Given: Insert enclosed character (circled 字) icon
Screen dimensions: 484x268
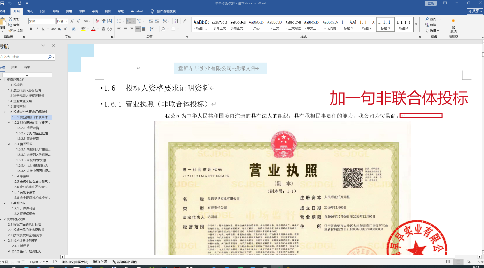Looking at the screenshot, I should 110,29.
